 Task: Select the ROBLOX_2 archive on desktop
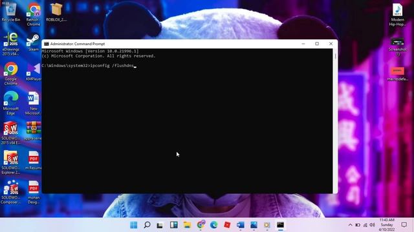pyautogui.click(x=56, y=12)
